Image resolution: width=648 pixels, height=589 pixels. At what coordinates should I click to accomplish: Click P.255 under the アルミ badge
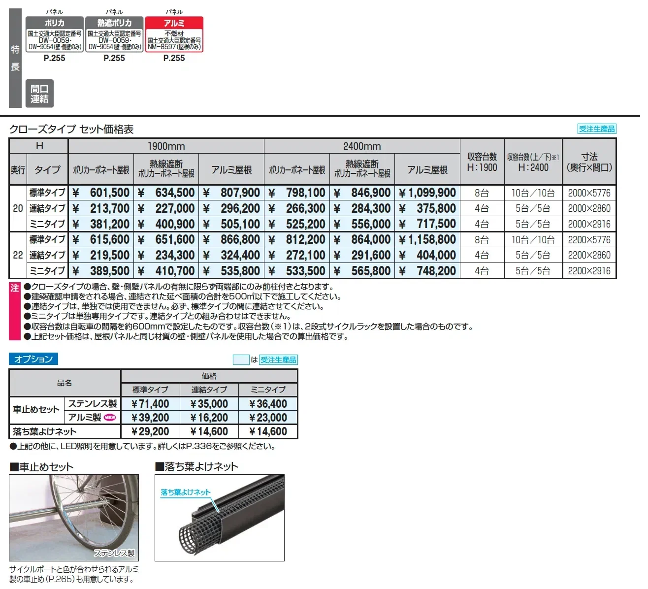(174, 58)
